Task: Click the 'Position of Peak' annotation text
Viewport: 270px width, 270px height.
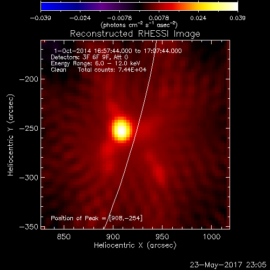Action: 75,218
